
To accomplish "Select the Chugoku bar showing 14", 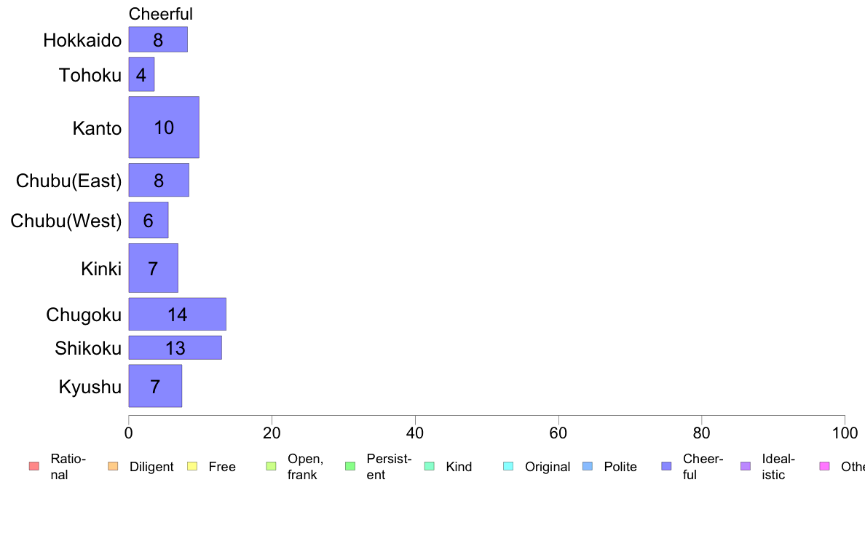I will click(178, 314).
